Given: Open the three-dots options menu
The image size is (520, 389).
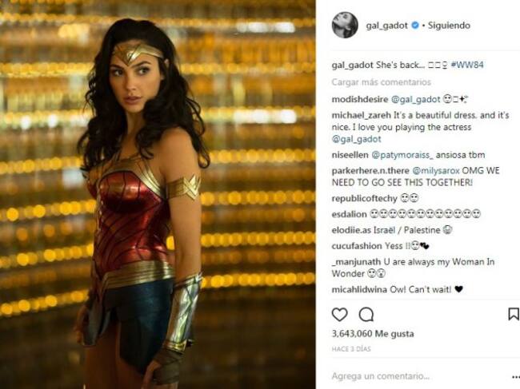Looking at the screenshot, I should 516,377.
